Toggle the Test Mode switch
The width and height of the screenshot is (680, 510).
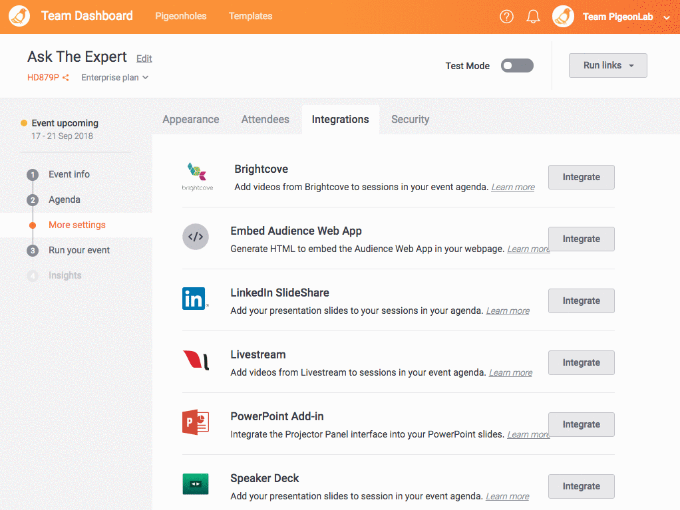(x=517, y=65)
